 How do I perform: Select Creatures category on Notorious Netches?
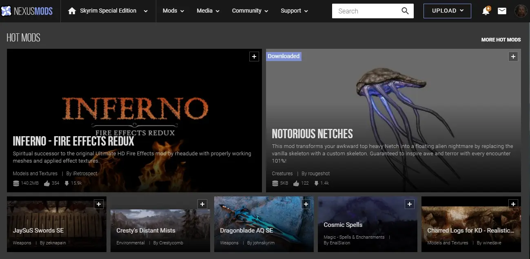[x=282, y=174]
